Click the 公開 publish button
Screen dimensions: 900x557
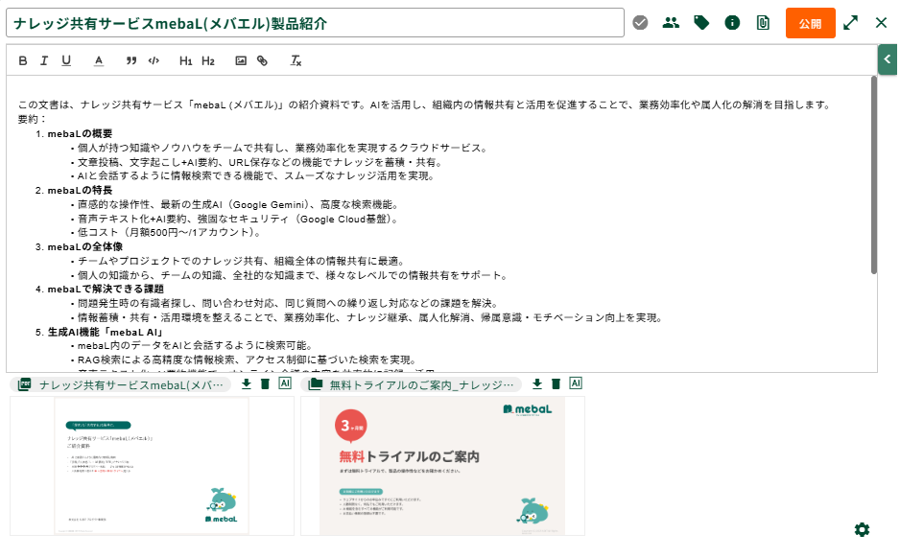810,24
